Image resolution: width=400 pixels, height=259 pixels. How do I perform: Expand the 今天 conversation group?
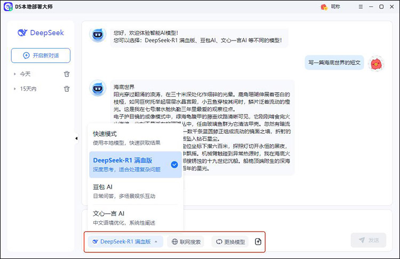[x=14, y=74]
